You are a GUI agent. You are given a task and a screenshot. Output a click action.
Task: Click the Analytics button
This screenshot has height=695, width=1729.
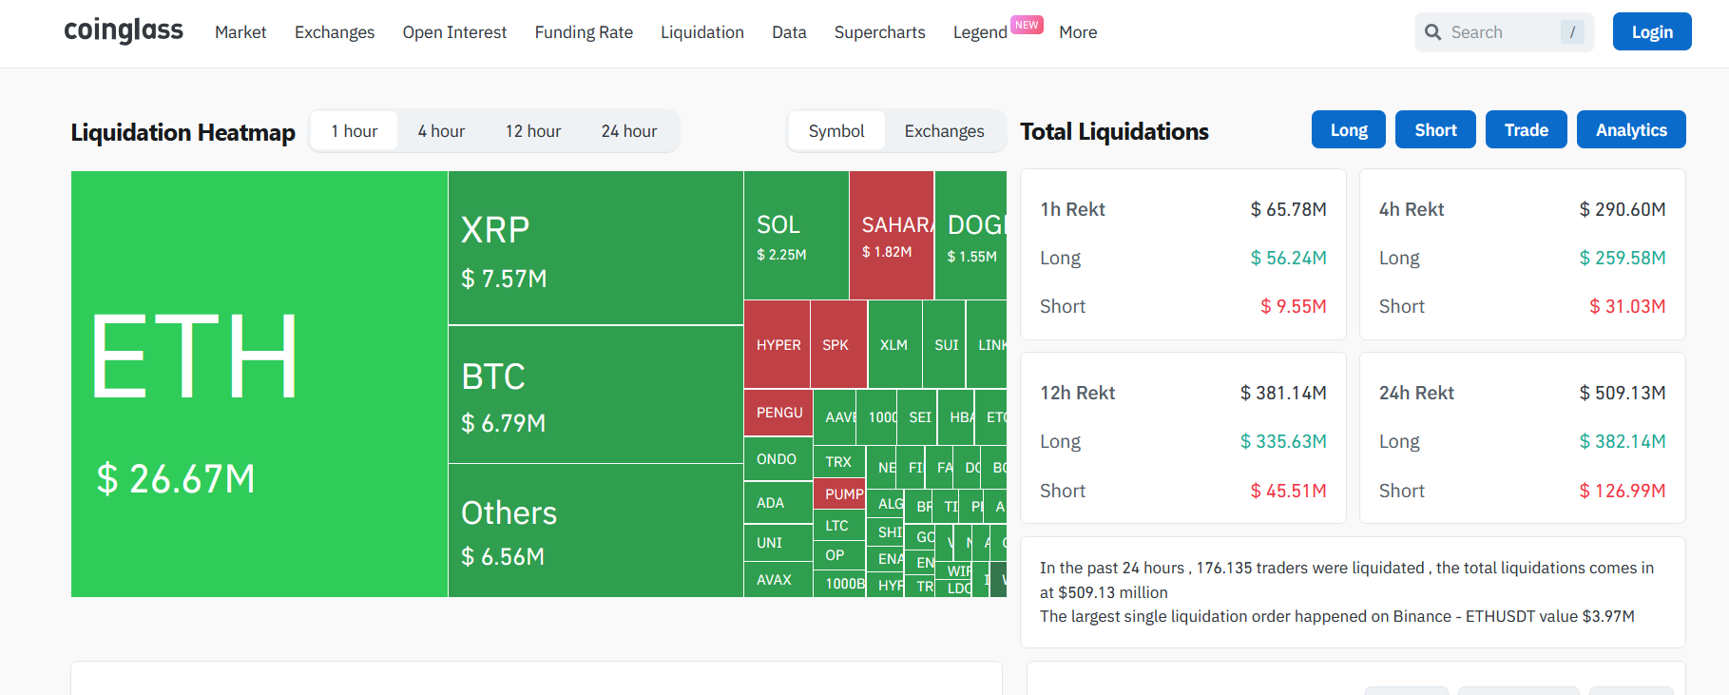[1631, 129]
